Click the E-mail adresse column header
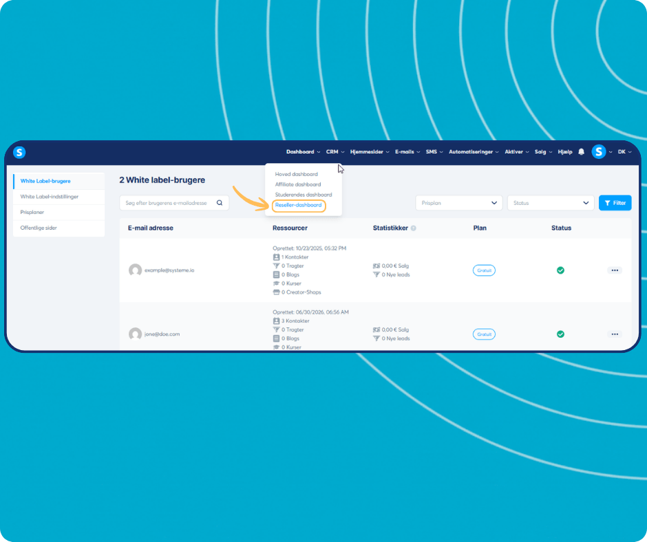 [x=151, y=228]
